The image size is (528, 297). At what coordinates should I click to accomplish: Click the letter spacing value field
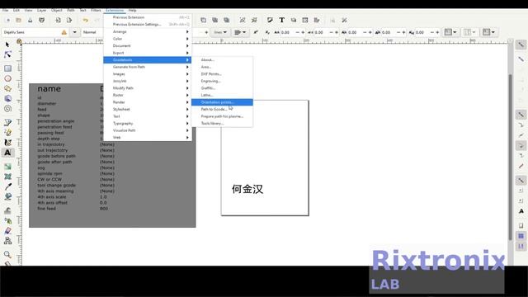(x=287, y=32)
